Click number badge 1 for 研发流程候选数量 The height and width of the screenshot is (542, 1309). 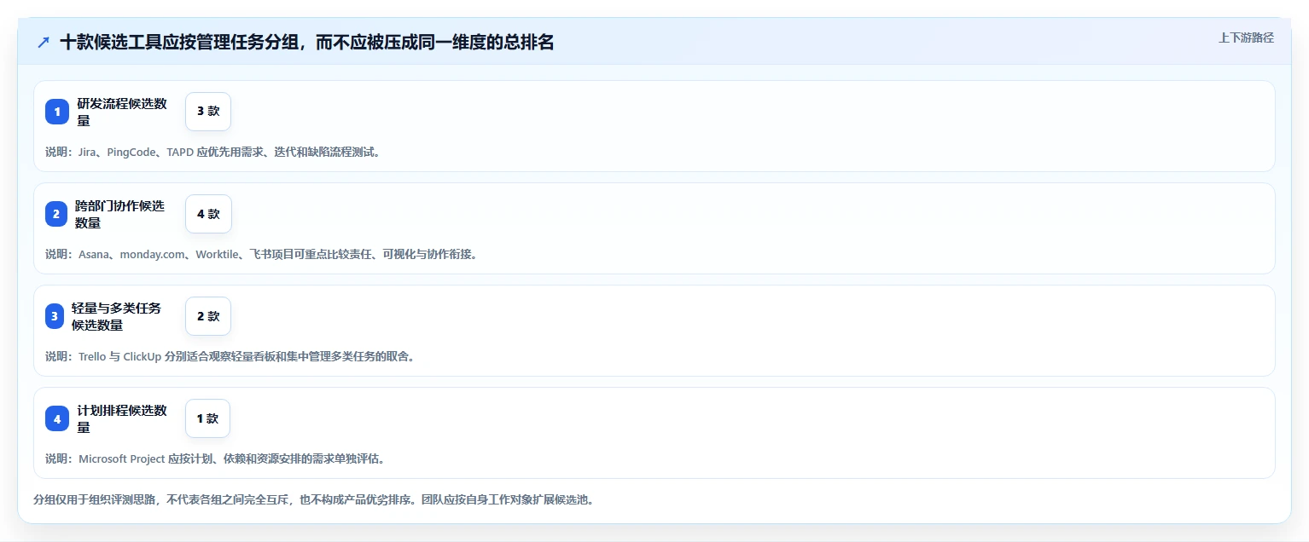(57, 112)
